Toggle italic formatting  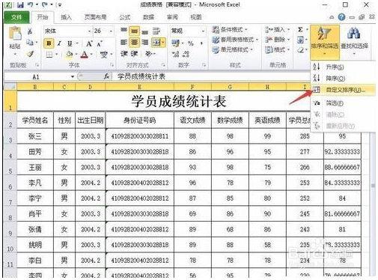tap(59, 43)
